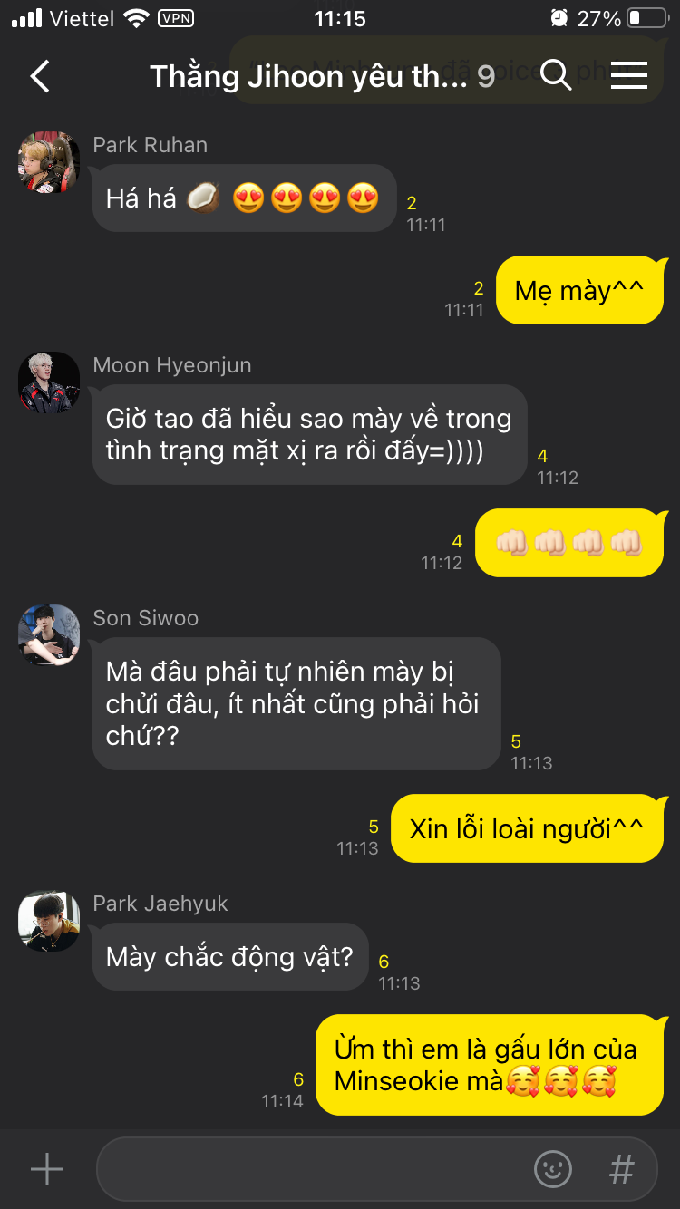Tap Son Siwoo's 'Mà đâu phải' message
Viewport: 680px width, 1209px height.
pyautogui.click(x=296, y=703)
